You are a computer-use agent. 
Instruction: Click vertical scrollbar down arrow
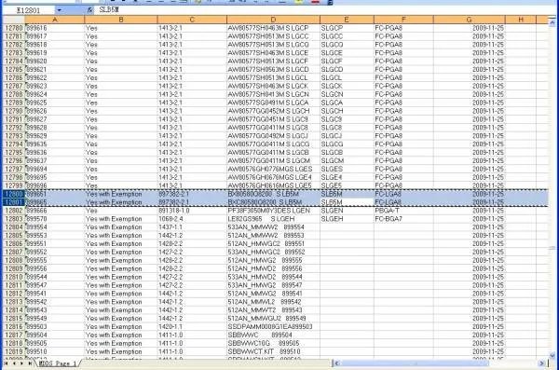click(552, 355)
